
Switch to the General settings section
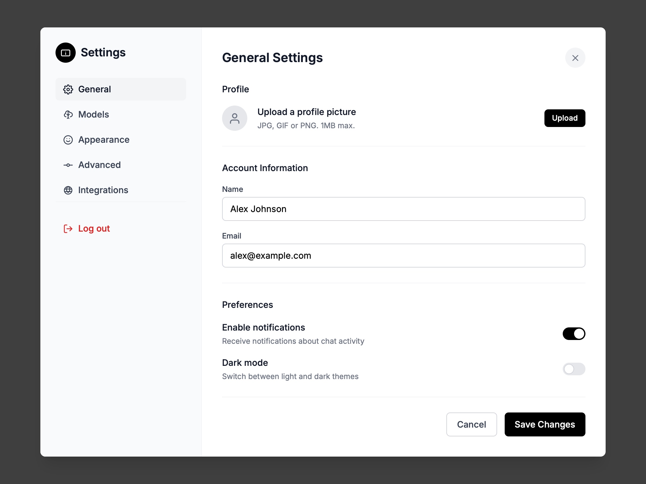(x=95, y=89)
